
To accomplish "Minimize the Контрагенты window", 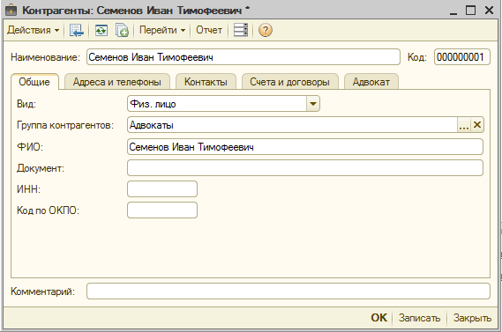I will coord(453,11).
